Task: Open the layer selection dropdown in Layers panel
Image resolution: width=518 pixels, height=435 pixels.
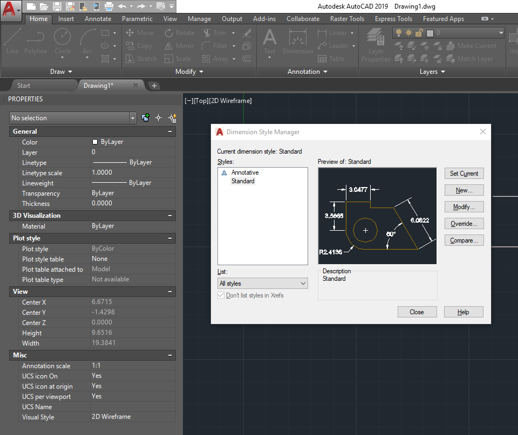Action: 500,33
